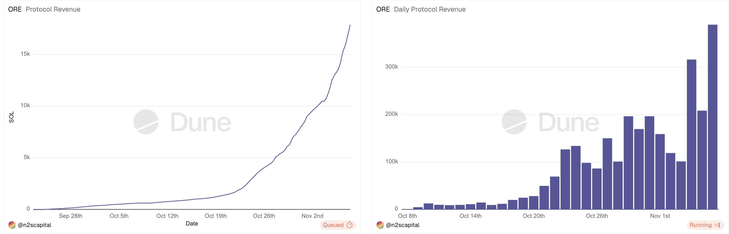Click the clock icon beside Queued
Image resolution: width=729 pixels, height=234 pixels.
point(350,225)
